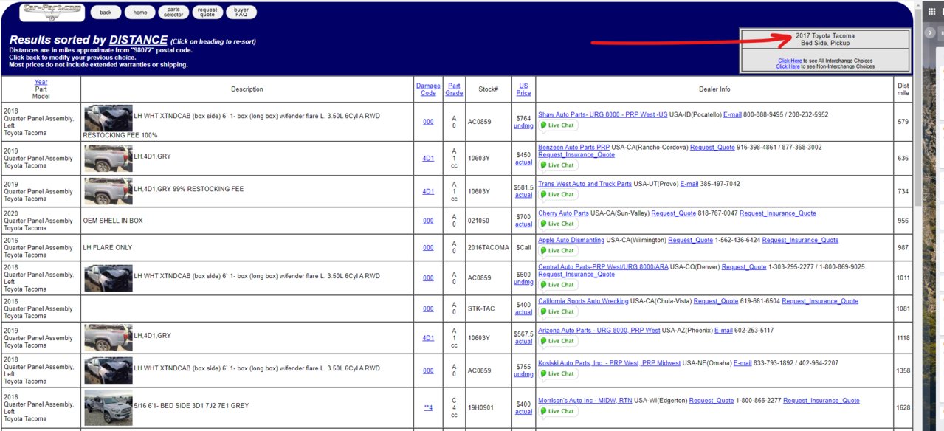This screenshot has height=431, width=944.
Task: Start Live Chat with Kosiski Auto Parts
Action: [558, 374]
